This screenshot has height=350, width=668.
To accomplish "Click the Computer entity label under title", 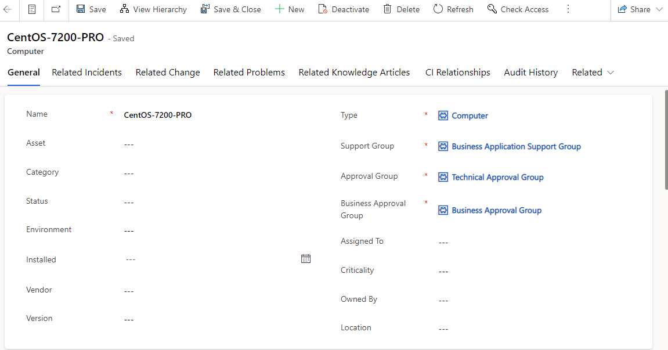I will [x=26, y=51].
